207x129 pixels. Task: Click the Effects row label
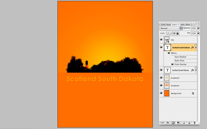click(x=174, y=53)
